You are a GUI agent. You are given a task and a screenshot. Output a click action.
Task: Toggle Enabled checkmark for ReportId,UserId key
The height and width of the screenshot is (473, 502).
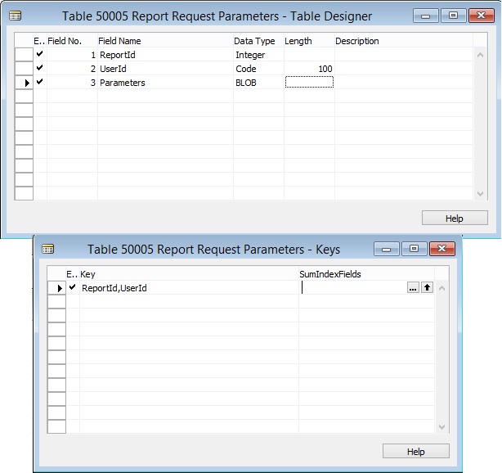coord(72,287)
